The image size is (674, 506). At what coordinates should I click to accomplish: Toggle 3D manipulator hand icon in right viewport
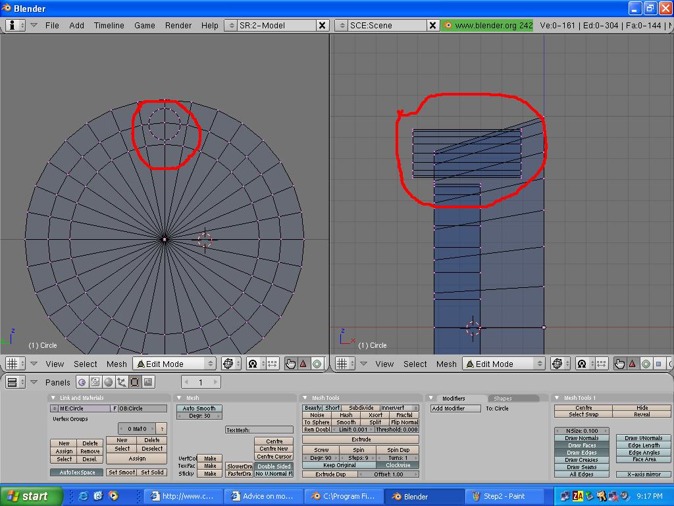[620, 364]
